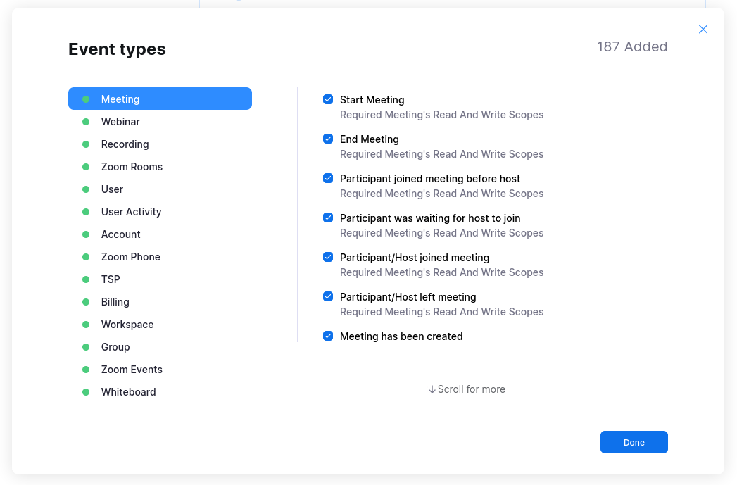Uncheck Participant/Host left meeting checkbox

pyautogui.click(x=328, y=296)
